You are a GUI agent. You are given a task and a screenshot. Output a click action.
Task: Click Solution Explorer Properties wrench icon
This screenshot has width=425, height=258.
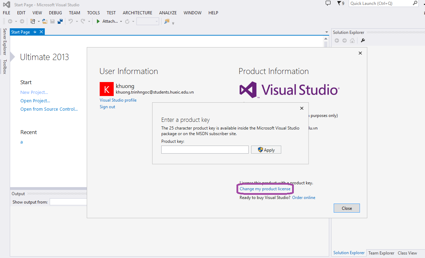pyautogui.click(x=363, y=40)
